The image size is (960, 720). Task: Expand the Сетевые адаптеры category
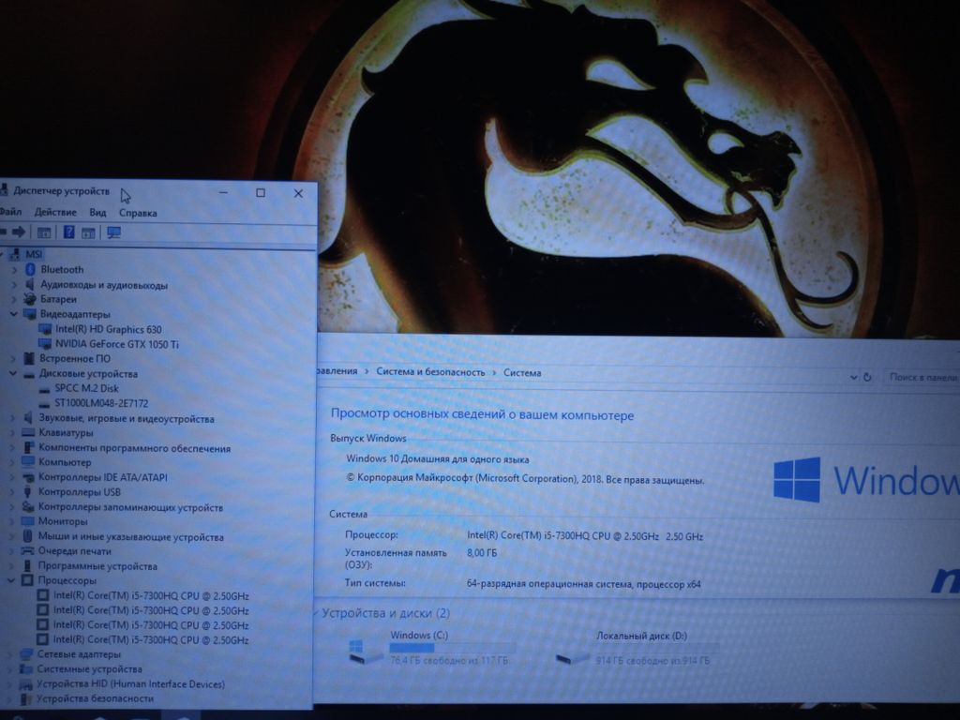[11, 654]
